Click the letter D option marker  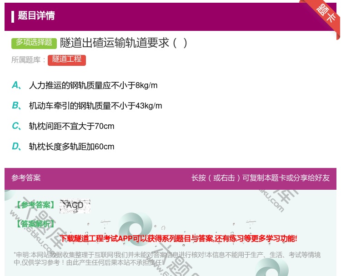coord(16,146)
